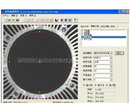Image resolution: width=131 pixels, height=103 pixels.
Task: Open the 查看 menu
Action: point(24,16)
